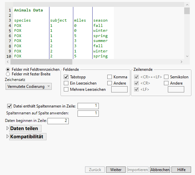
Task: Click the Importieren button
Action: [x=138, y=170]
